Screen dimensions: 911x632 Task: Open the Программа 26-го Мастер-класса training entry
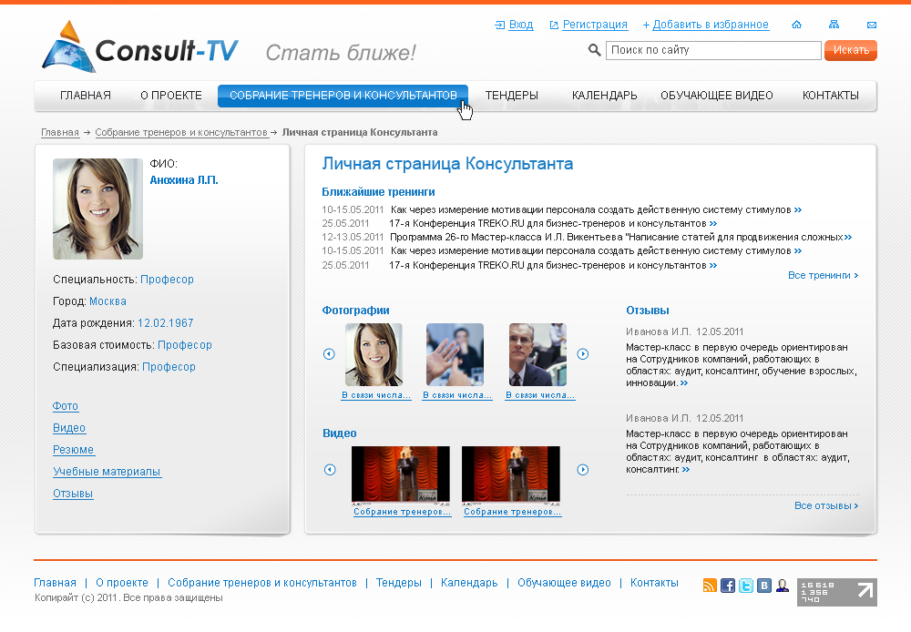coord(617,237)
